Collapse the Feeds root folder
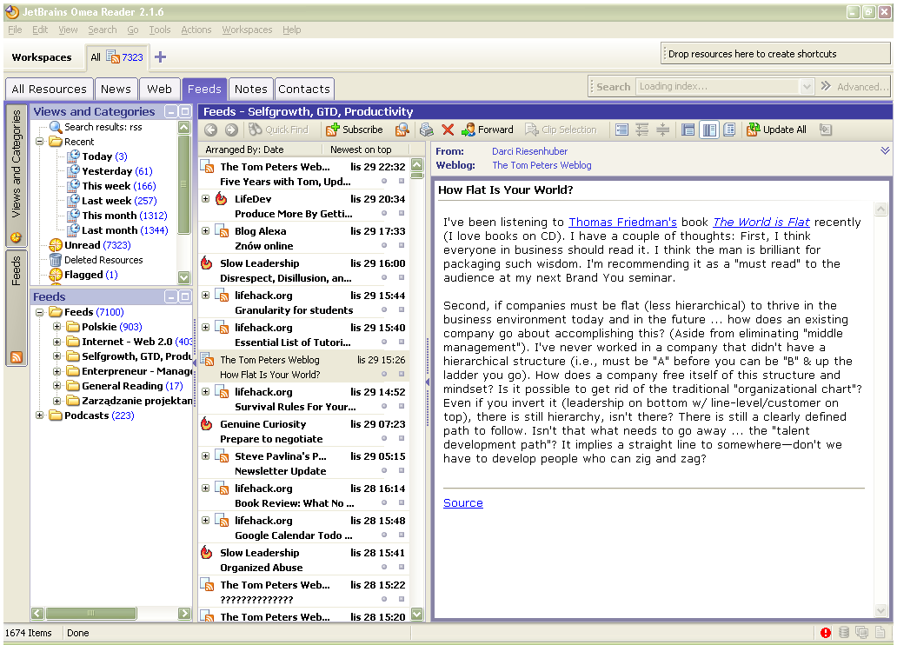 (x=39, y=312)
